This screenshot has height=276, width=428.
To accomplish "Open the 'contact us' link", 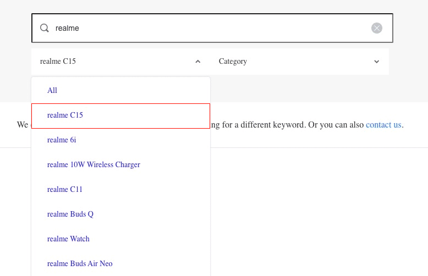I will 383,125.
